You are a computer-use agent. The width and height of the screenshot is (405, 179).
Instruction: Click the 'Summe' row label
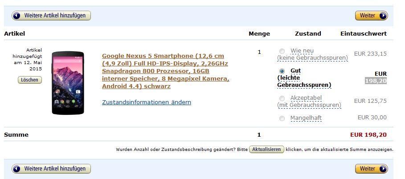tap(16, 134)
